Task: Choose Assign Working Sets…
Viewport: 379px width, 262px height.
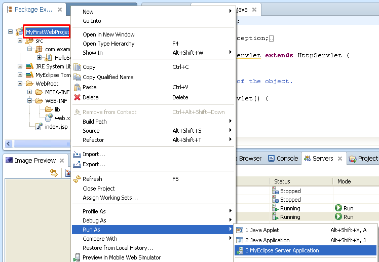Action: click(153, 198)
